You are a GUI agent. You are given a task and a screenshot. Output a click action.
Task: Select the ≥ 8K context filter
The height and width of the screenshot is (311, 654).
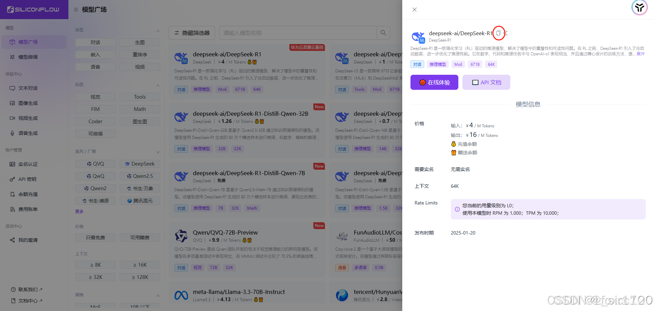tap(95, 265)
